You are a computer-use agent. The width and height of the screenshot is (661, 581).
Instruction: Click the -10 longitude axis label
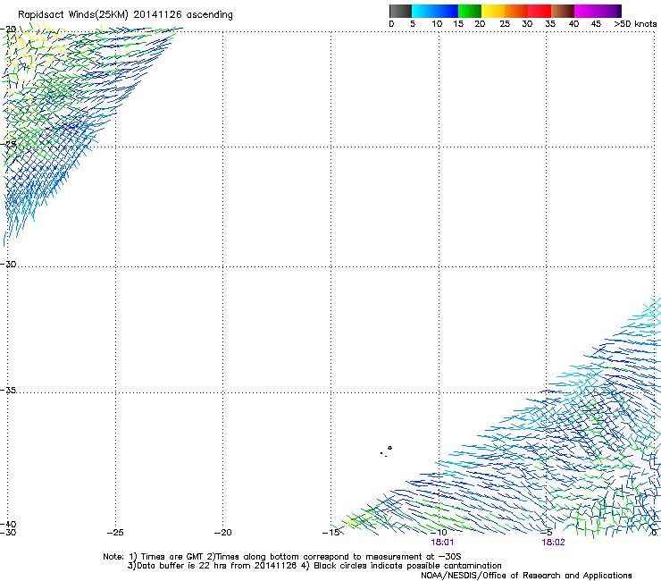439,533
